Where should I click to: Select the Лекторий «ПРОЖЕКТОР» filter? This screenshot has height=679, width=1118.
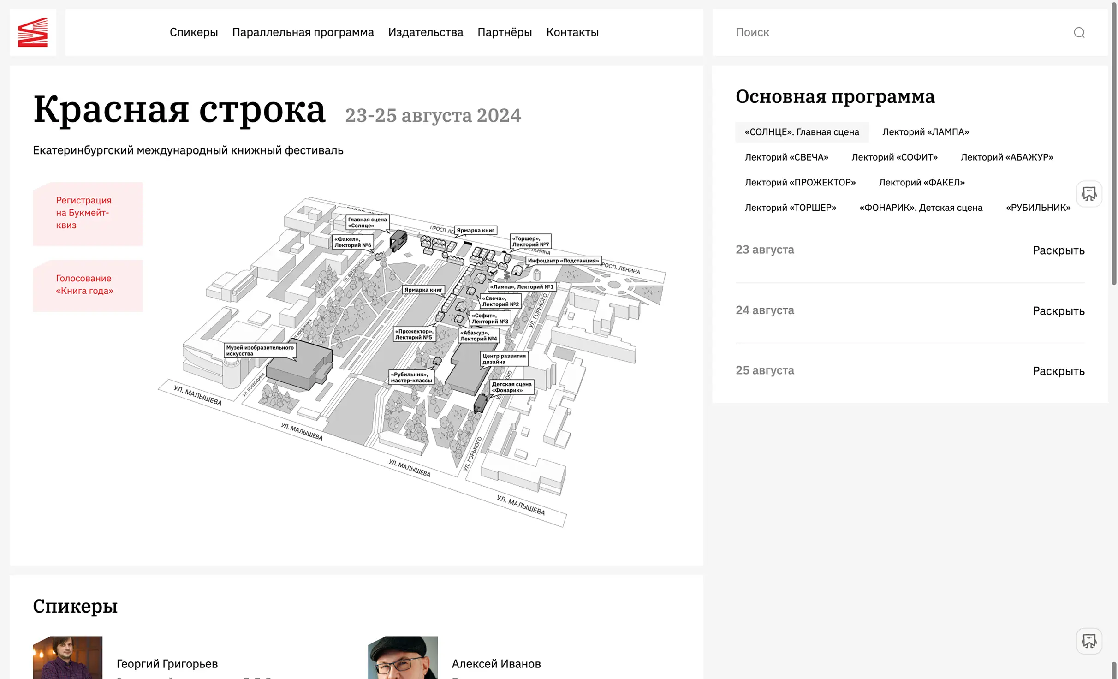[x=800, y=182]
